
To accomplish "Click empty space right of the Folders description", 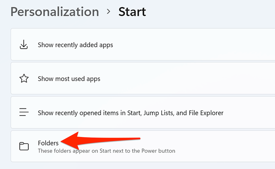I will (x=226, y=146).
